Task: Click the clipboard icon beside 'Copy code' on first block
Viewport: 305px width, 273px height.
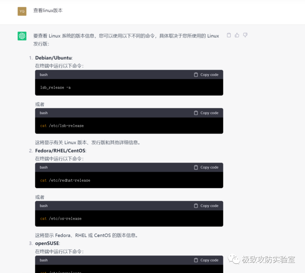Action: click(x=196, y=74)
